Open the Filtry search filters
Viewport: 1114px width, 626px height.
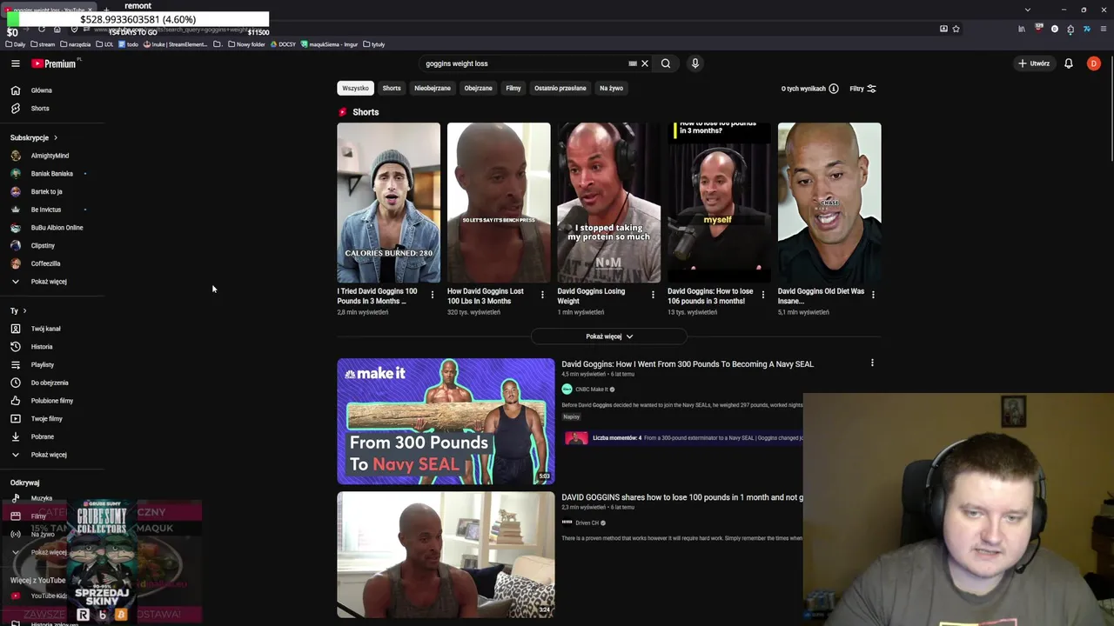point(863,89)
